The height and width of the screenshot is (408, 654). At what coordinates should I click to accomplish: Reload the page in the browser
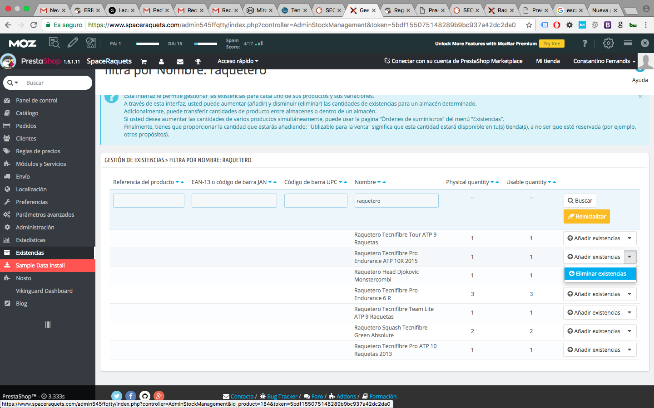34,25
